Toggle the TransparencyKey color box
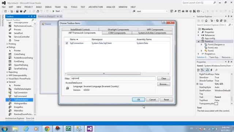 point(216,103)
